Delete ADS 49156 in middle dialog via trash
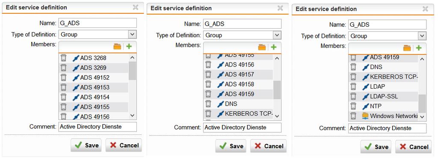The width and height of the screenshot is (438, 158). click(208, 65)
